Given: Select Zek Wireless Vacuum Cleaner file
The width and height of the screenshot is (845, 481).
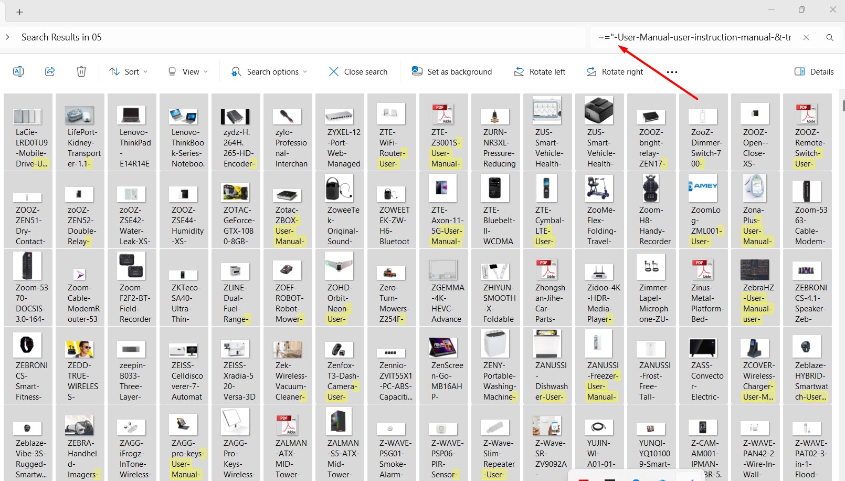Looking at the screenshot, I should (x=288, y=365).
